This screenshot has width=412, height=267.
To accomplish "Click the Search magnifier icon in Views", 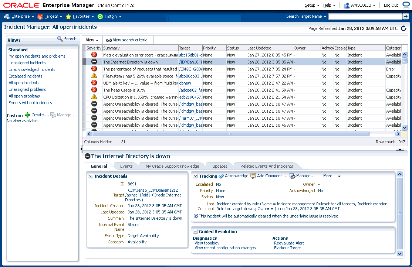I will coord(60,39).
